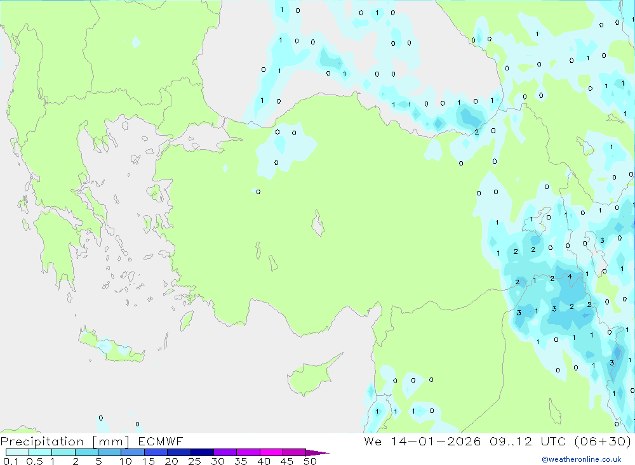Click the 5–10 mm light blue legend swatch

click(x=109, y=452)
